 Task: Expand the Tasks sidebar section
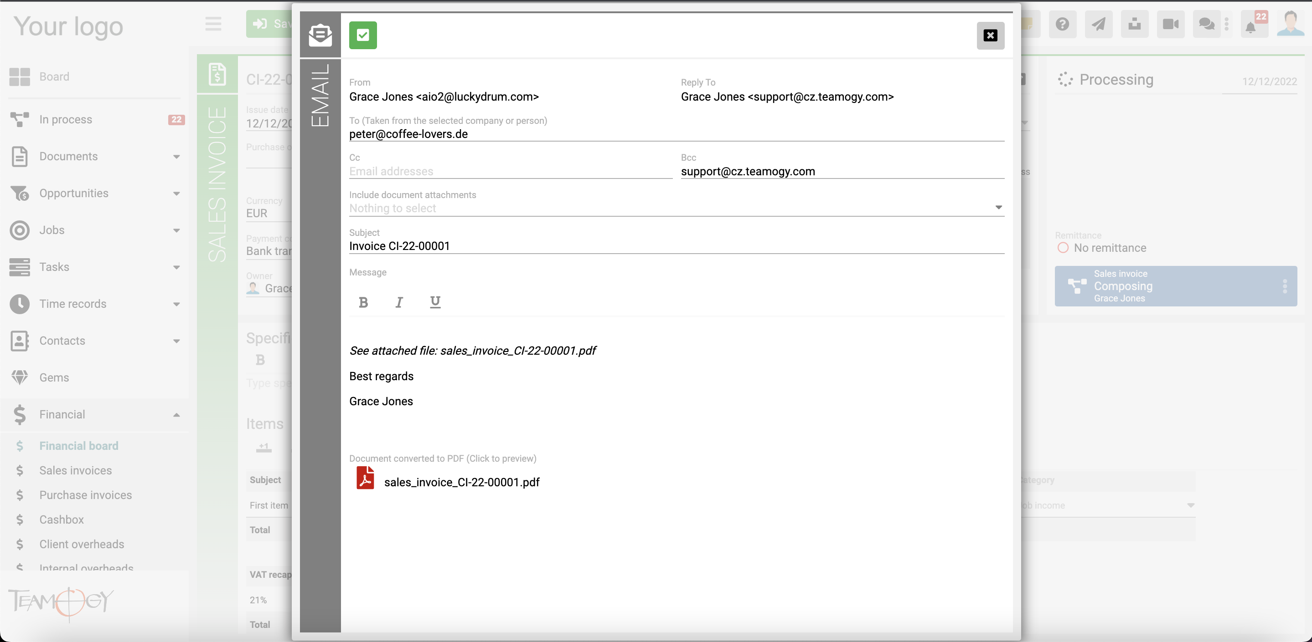176,267
